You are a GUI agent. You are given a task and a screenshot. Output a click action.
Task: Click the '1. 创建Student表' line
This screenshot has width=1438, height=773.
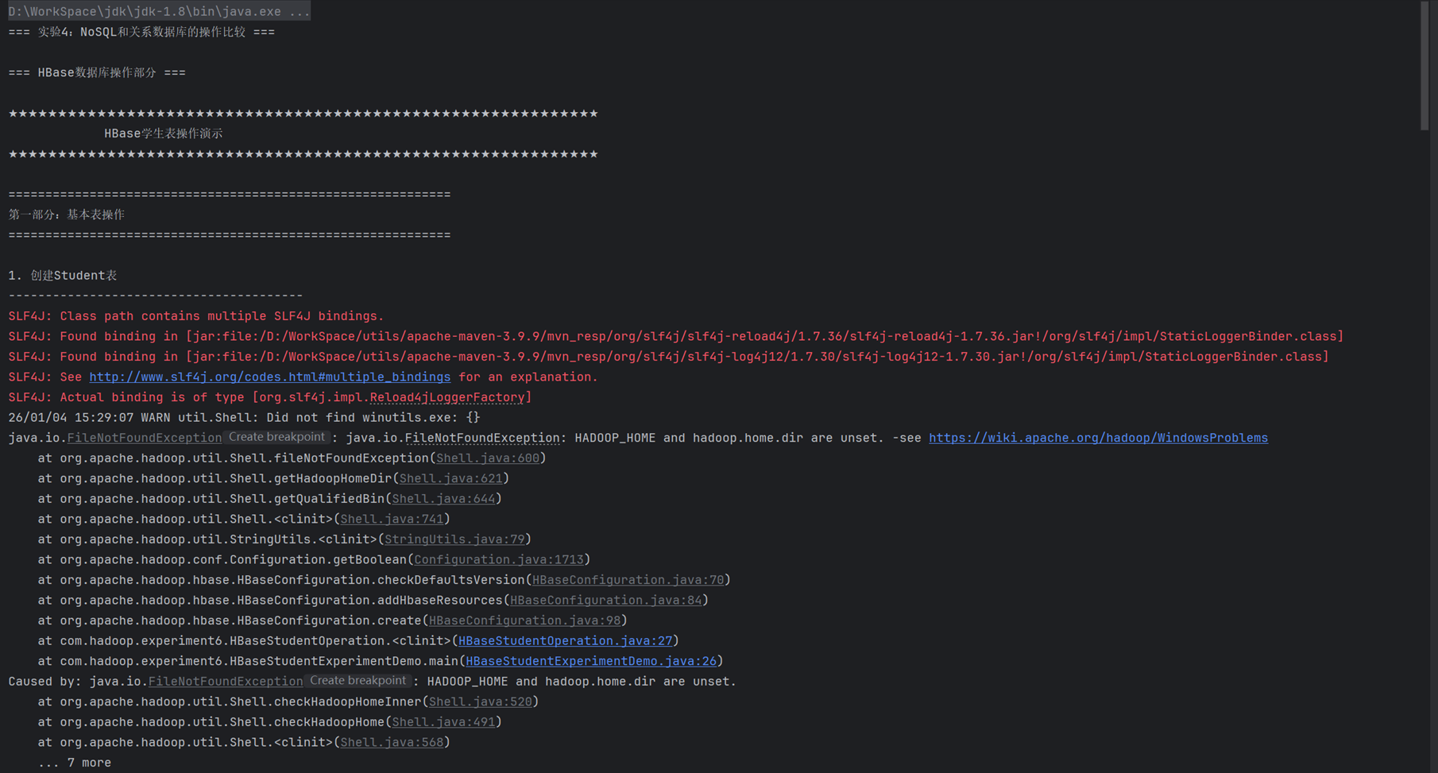[63, 276]
